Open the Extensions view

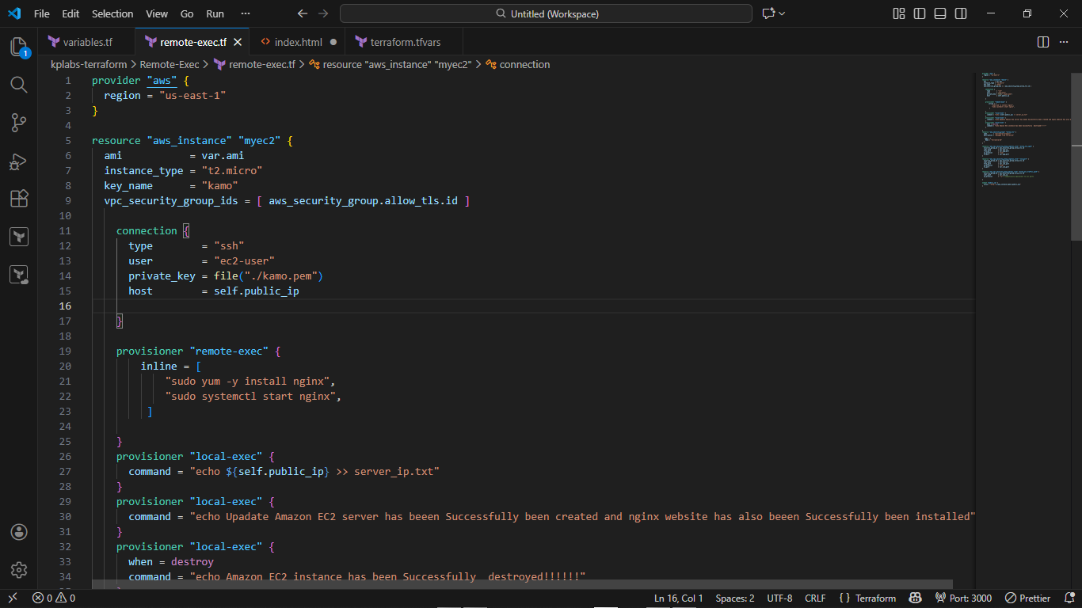click(x=19, y=199)
